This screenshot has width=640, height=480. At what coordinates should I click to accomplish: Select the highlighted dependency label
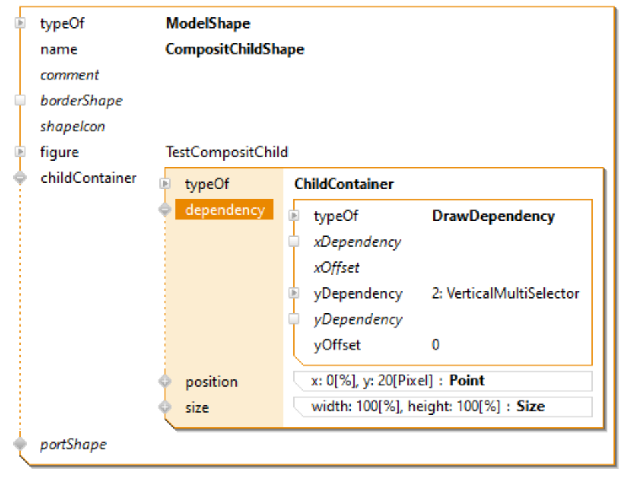tap(225, 209)
